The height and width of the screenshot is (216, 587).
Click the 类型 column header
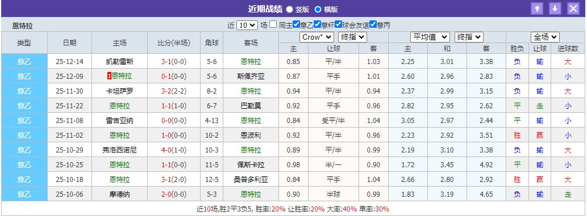[24, 43]
